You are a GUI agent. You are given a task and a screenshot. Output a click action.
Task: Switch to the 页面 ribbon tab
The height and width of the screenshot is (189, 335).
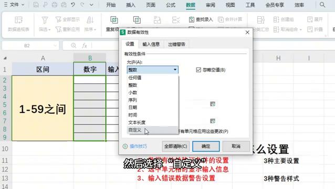coord(151,5)
